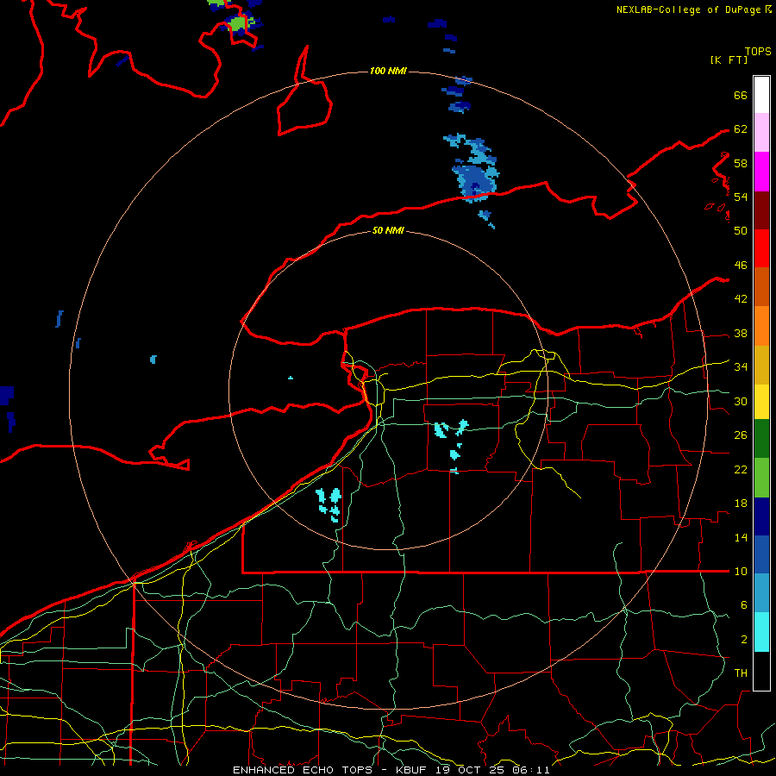The height and width of the screenshot is (776, 776).
Task: Click the black TH threshold legend block
Action: (x=761, y=671)
